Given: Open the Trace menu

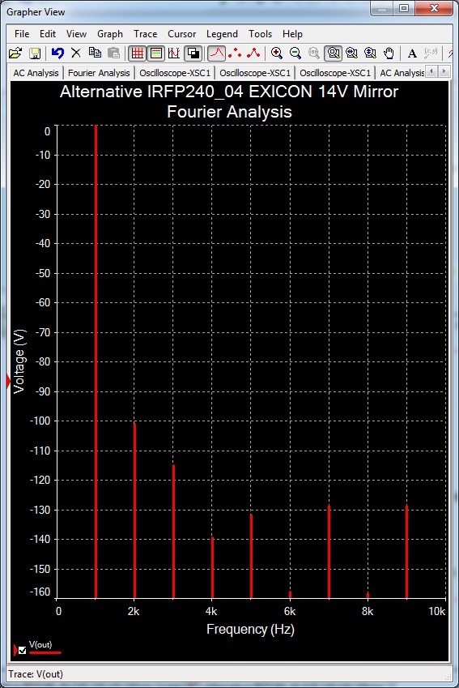Looking at the screenshot, I should point(146,34).
